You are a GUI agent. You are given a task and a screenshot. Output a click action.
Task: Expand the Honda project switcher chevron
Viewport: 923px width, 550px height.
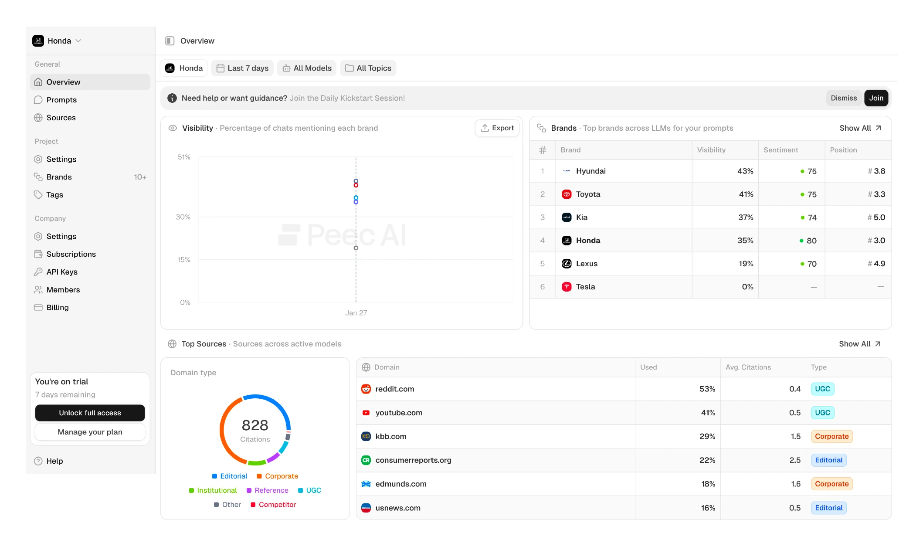(x=78, y=41)
